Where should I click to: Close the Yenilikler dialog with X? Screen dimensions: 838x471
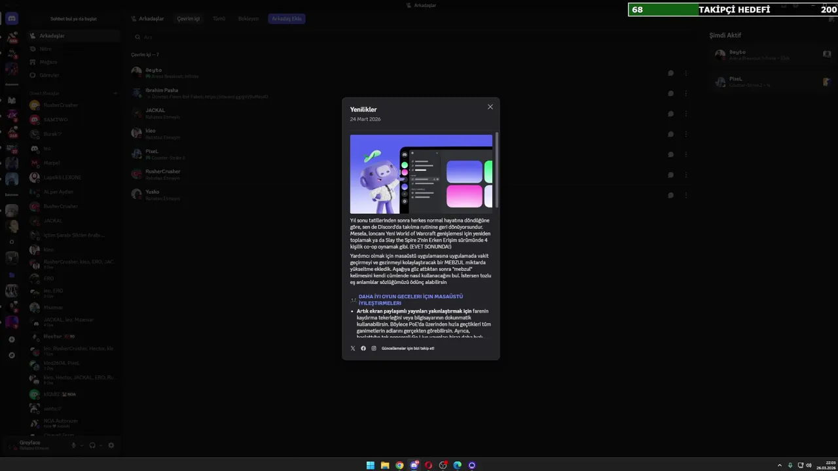point(490,107)
